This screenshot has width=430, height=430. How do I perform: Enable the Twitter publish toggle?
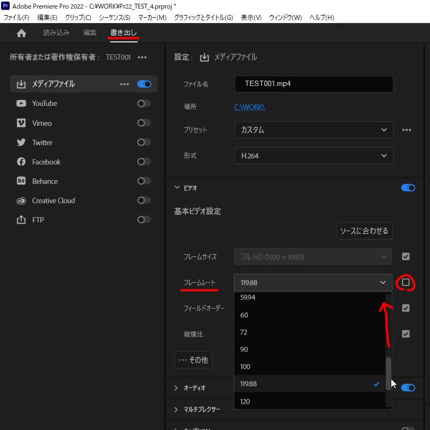144,142
